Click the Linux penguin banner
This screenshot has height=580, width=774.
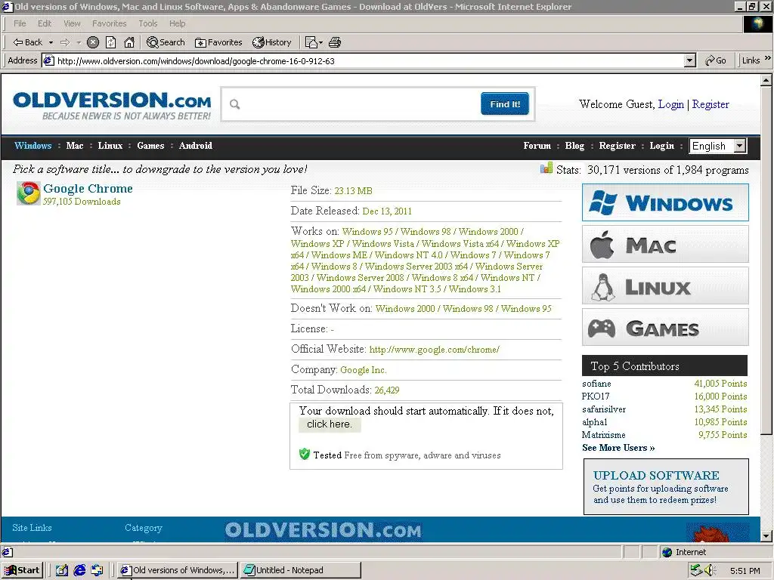pyautogui.click(x=665, y=285)
